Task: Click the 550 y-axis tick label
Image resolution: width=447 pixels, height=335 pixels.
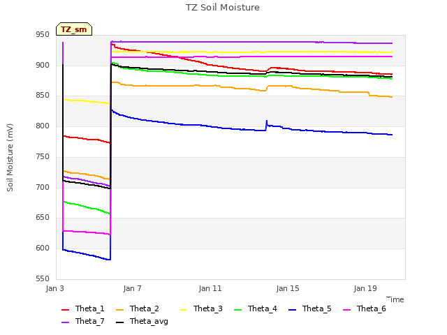Action: (43, 279)
